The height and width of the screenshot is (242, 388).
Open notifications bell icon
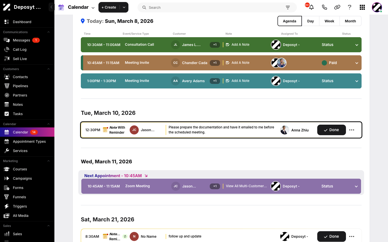[x=311, y=7]
